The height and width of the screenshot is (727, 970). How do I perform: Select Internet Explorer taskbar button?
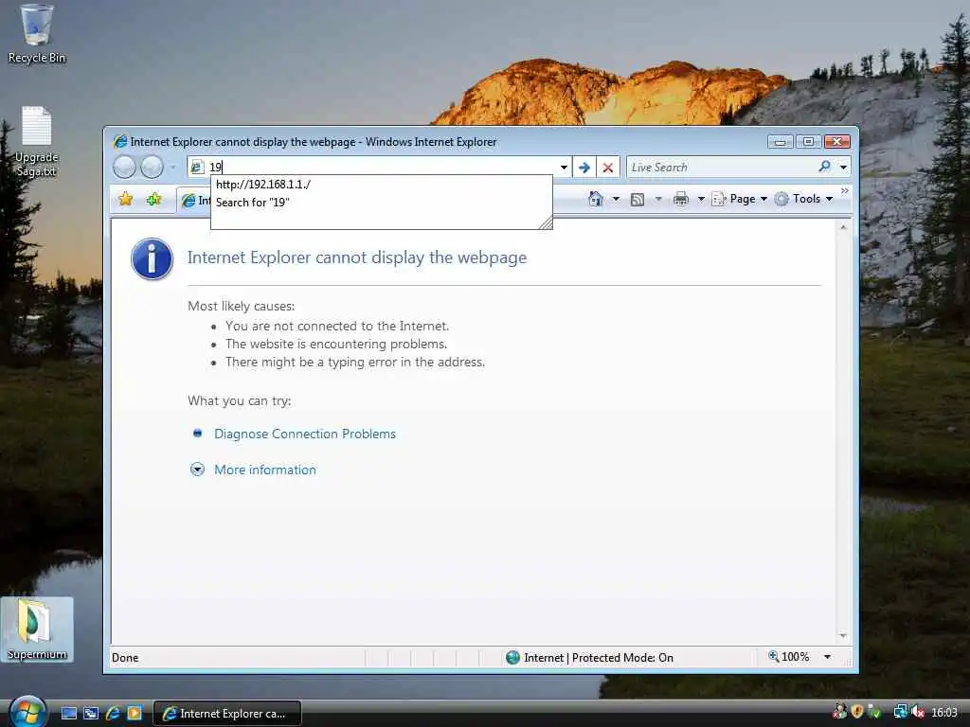point(227,714)
